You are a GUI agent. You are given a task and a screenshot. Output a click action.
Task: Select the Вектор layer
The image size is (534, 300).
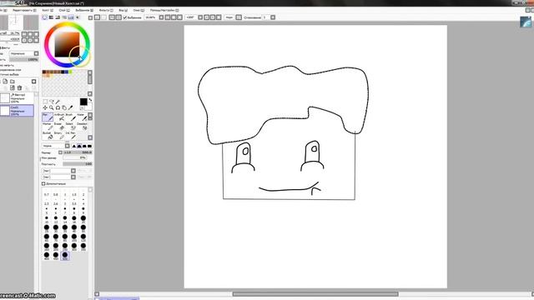(x=17, y=98)
